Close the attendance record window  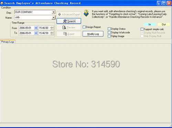click(169, 3)
